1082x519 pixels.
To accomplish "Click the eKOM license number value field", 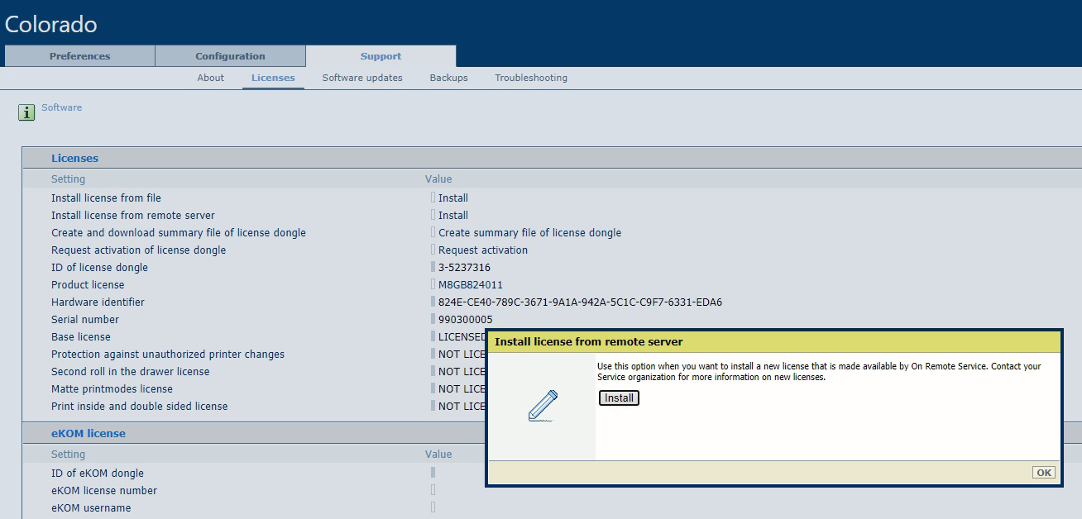I will [x=433, y=490].
